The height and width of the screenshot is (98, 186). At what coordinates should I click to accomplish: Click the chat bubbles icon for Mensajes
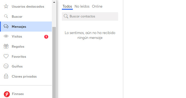click(x=6, y=26)
